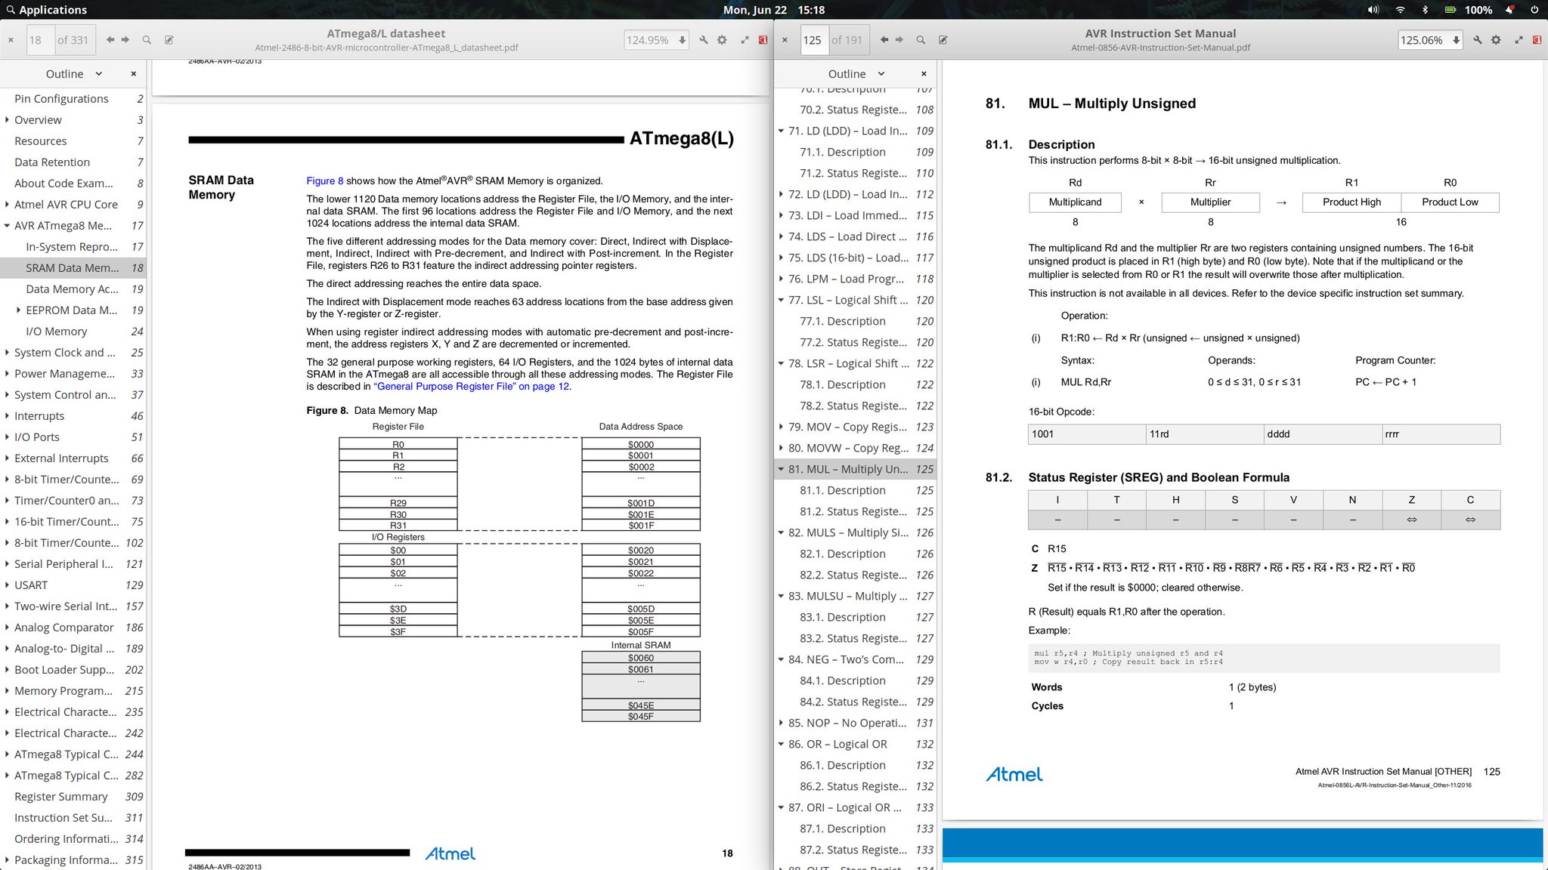Open wrench tools in AVR Instruction Set Manual
The height and width of the screenshot is (870, 1548).
[x=1478, y=40]
